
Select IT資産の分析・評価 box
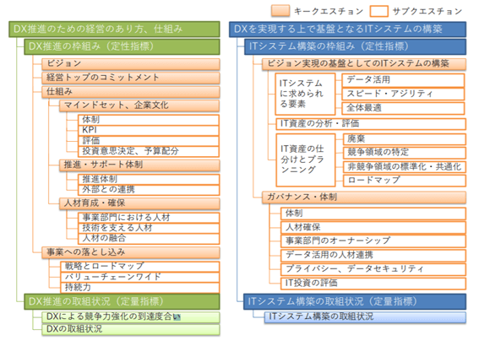pyautogui.click(x=371, y=124)
